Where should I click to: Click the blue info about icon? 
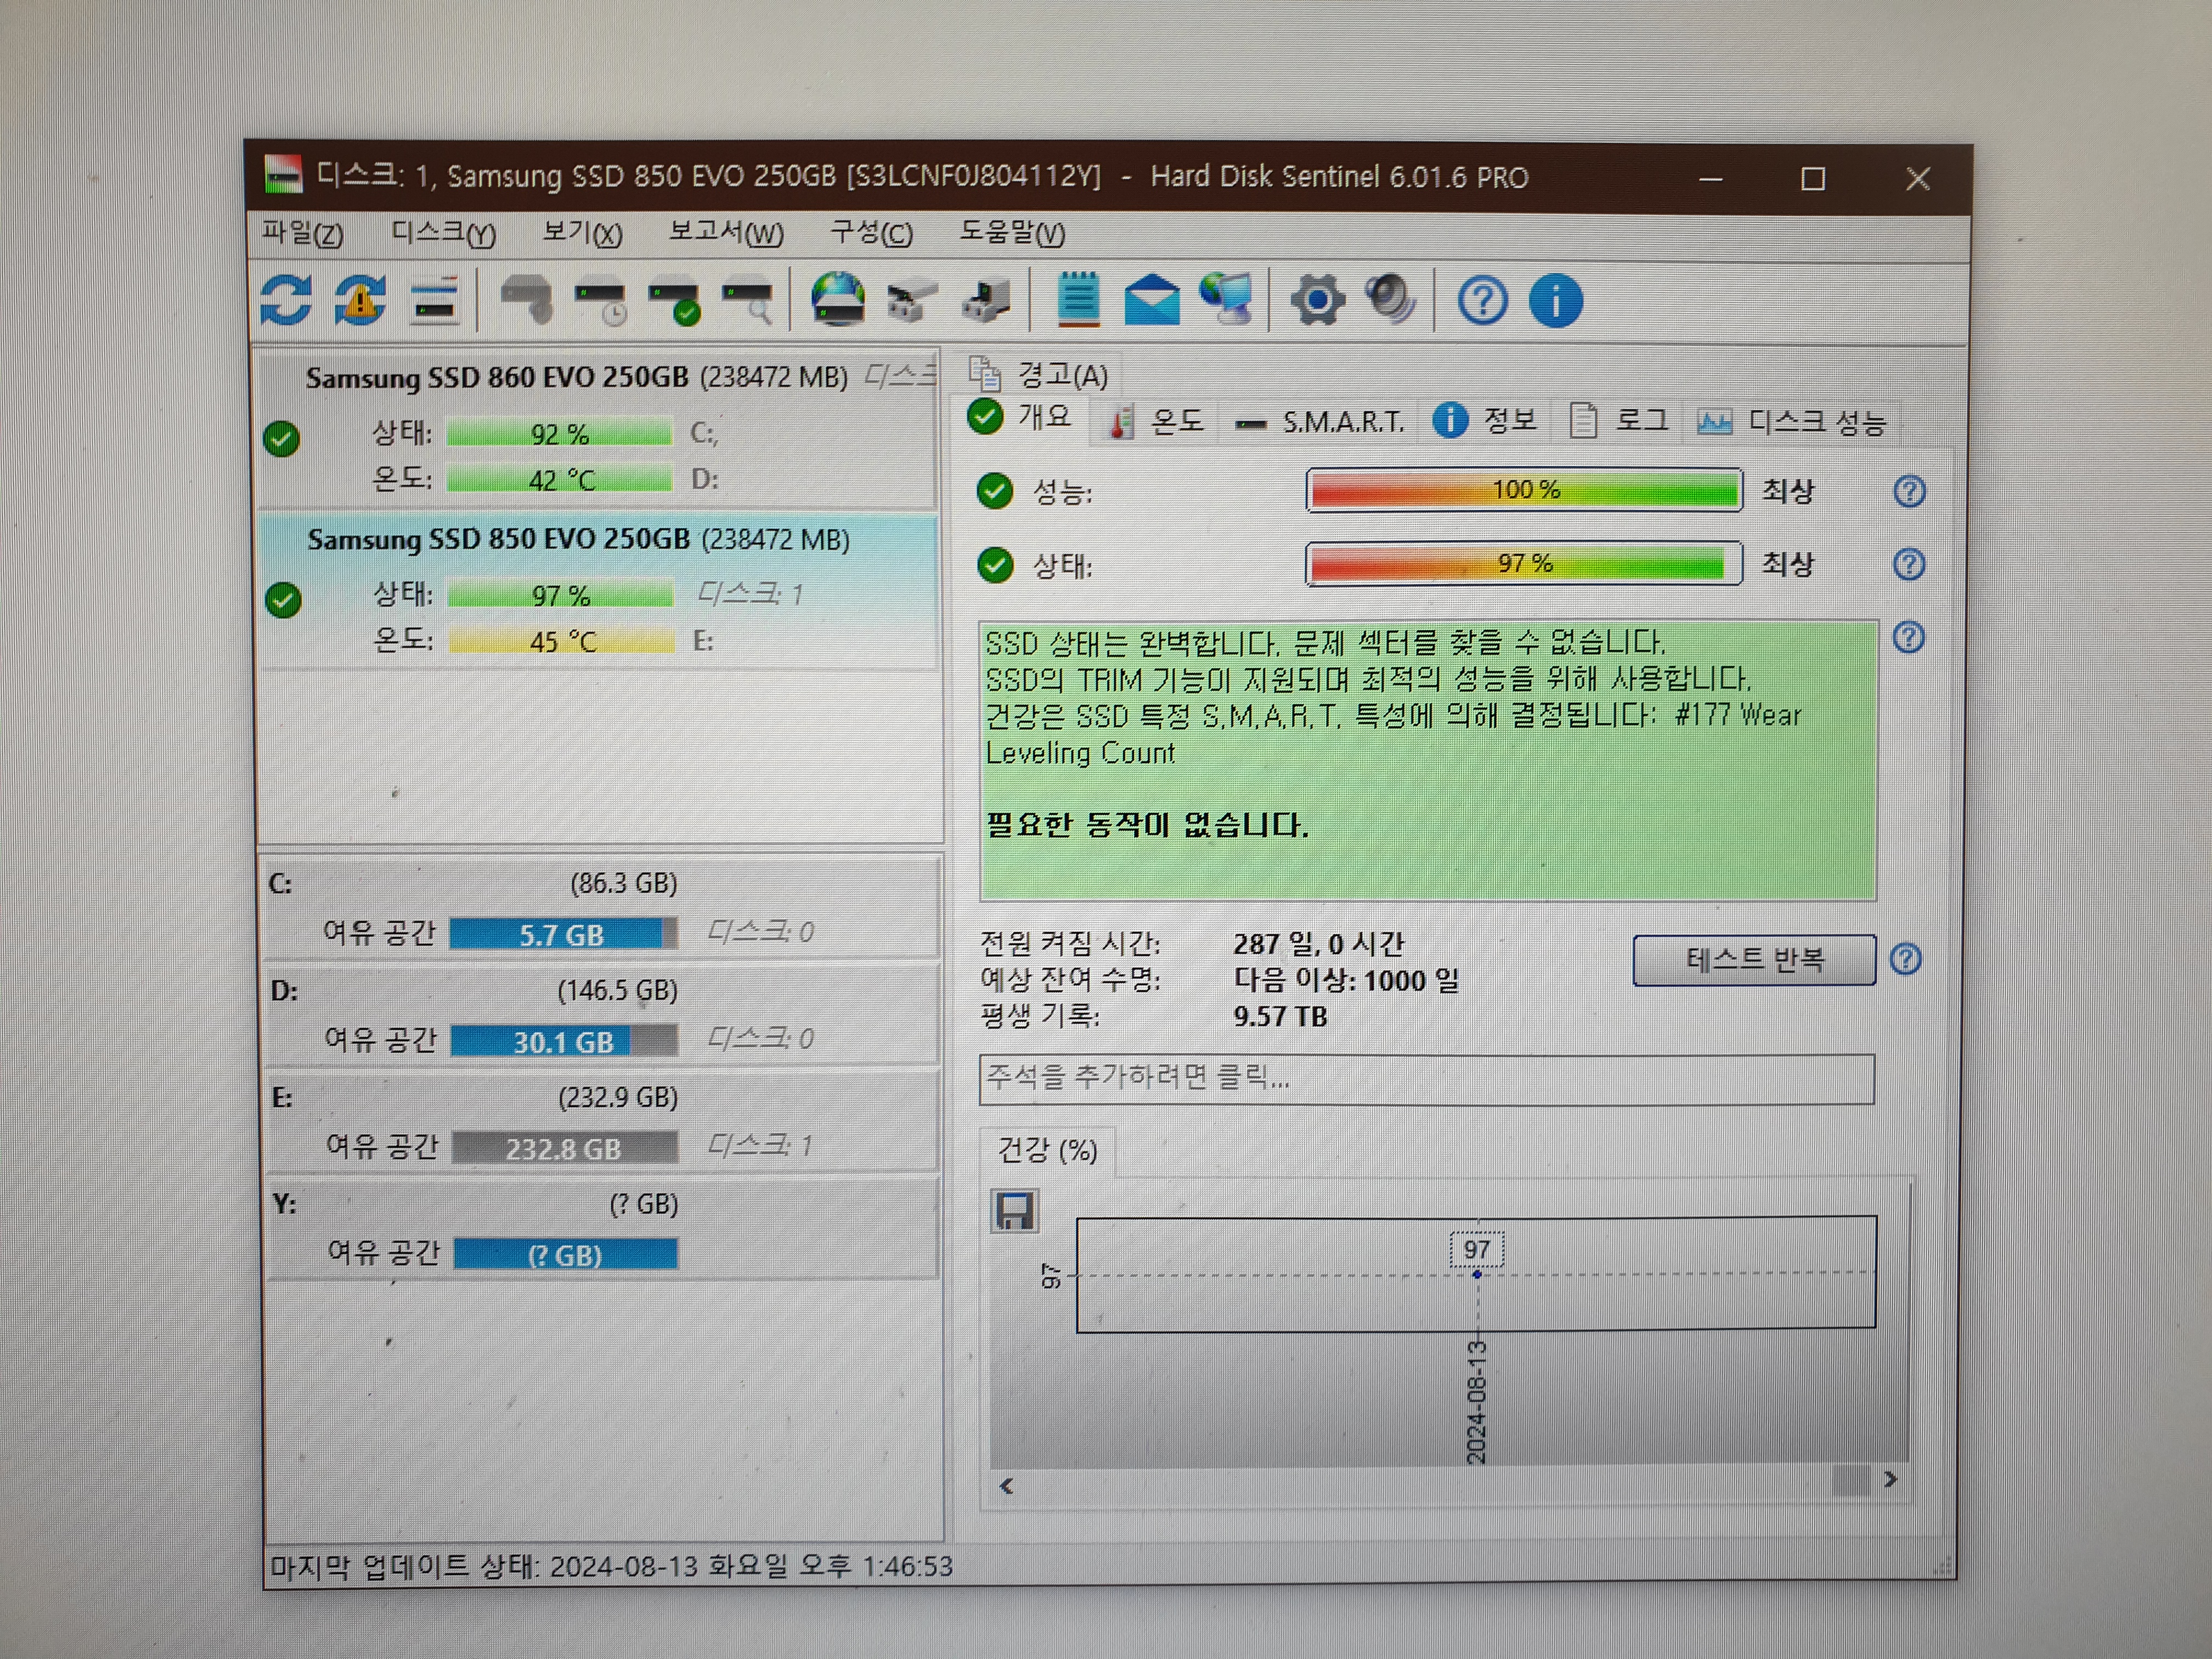1555,301
